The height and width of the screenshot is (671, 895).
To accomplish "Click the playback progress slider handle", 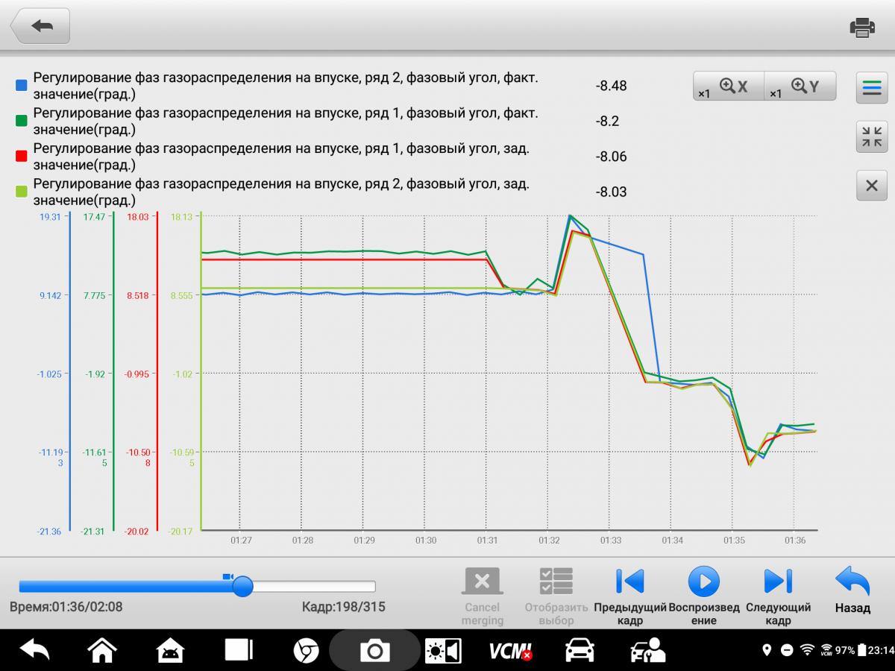I will (x=242, y=587).
